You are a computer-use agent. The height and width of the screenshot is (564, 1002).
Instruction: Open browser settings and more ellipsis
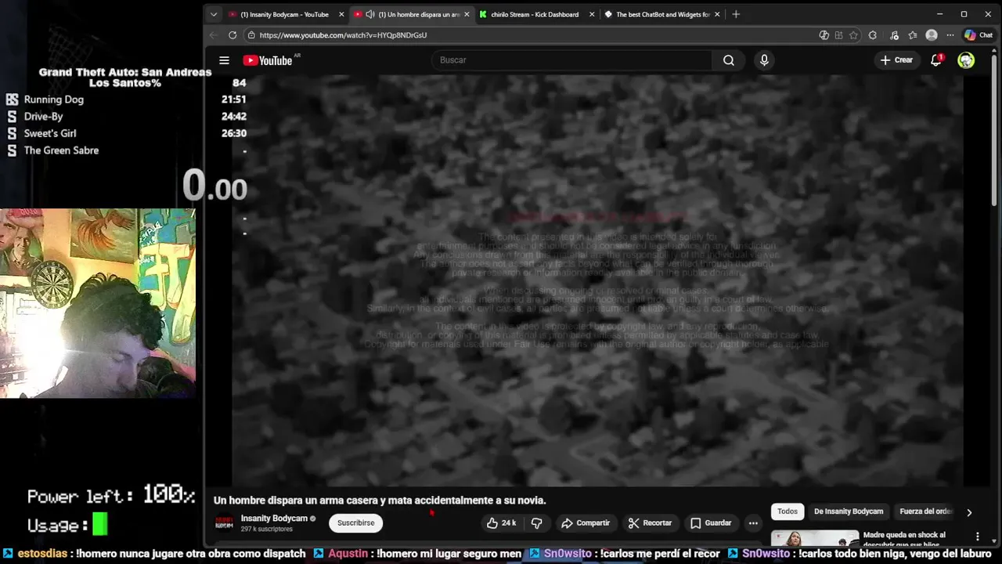point(950,35)
